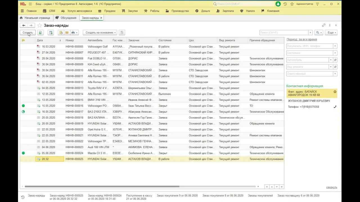This screenshot has width=360, height=202.
Task: Switch to the Обсуждения tab
Action: point(66,18)
